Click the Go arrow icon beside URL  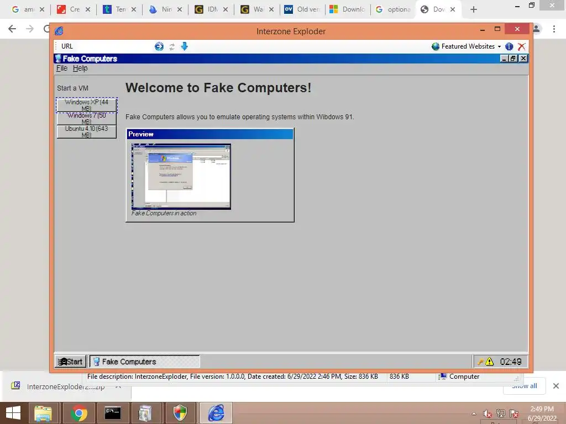pos(159,46)
